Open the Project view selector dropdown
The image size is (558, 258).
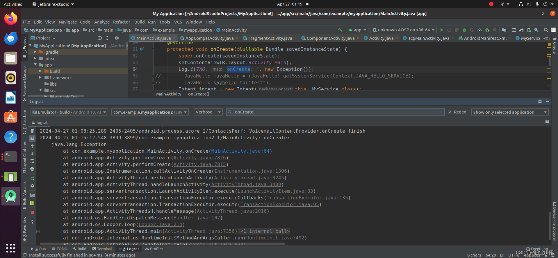pos(43,38)
